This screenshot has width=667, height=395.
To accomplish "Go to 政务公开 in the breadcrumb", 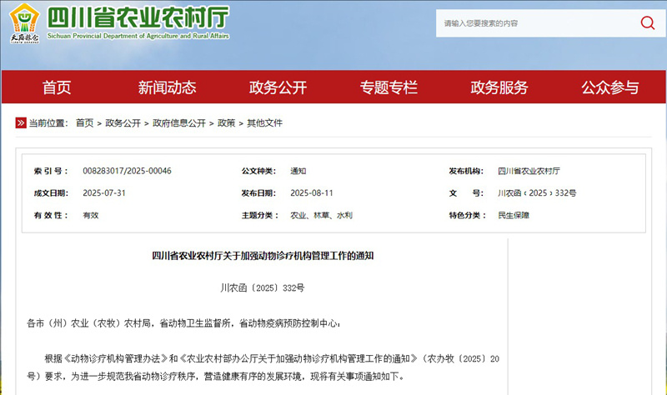I will (123, 122).
